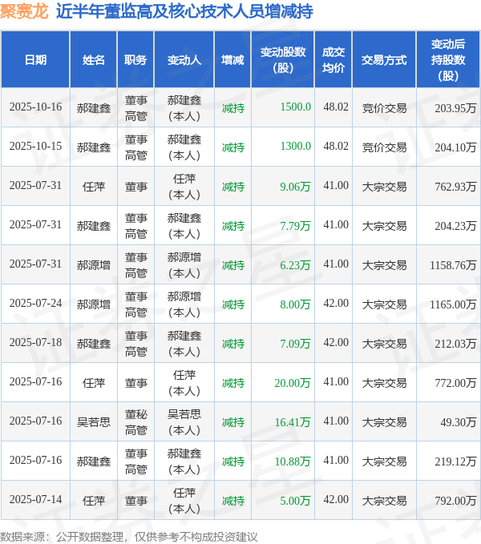Click 大宗交易 in the 2025-07-24 row
Viewport: 481px width, 544px height.
click(x=384, y=304)
